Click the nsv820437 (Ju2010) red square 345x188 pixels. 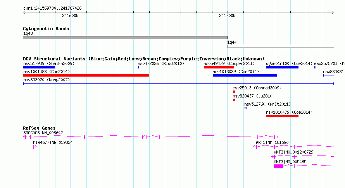[234, 100]
